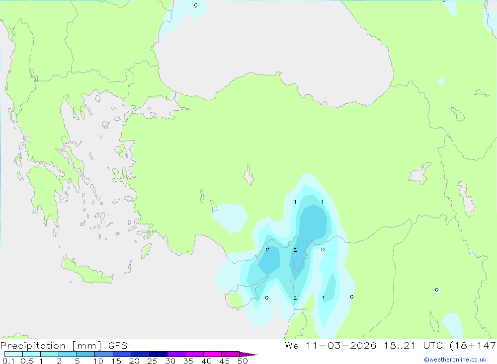This screenshot has height=364, width=497.
Task: Click the 45–50 mm legend color swatch
Action: pos(231,354)
